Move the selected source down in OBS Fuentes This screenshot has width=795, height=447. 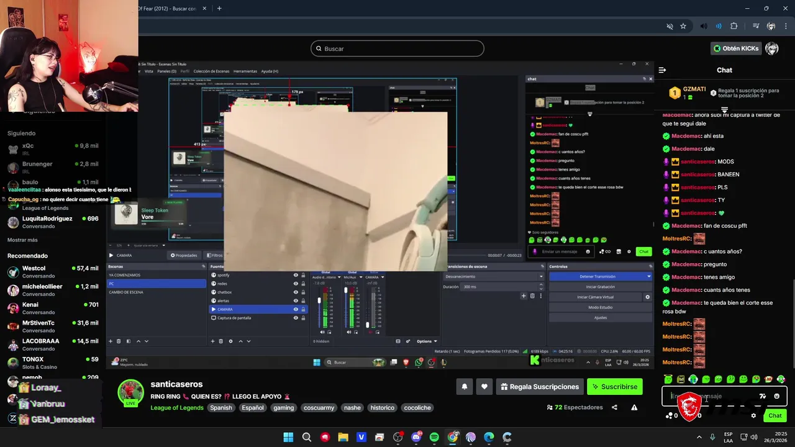249,341
